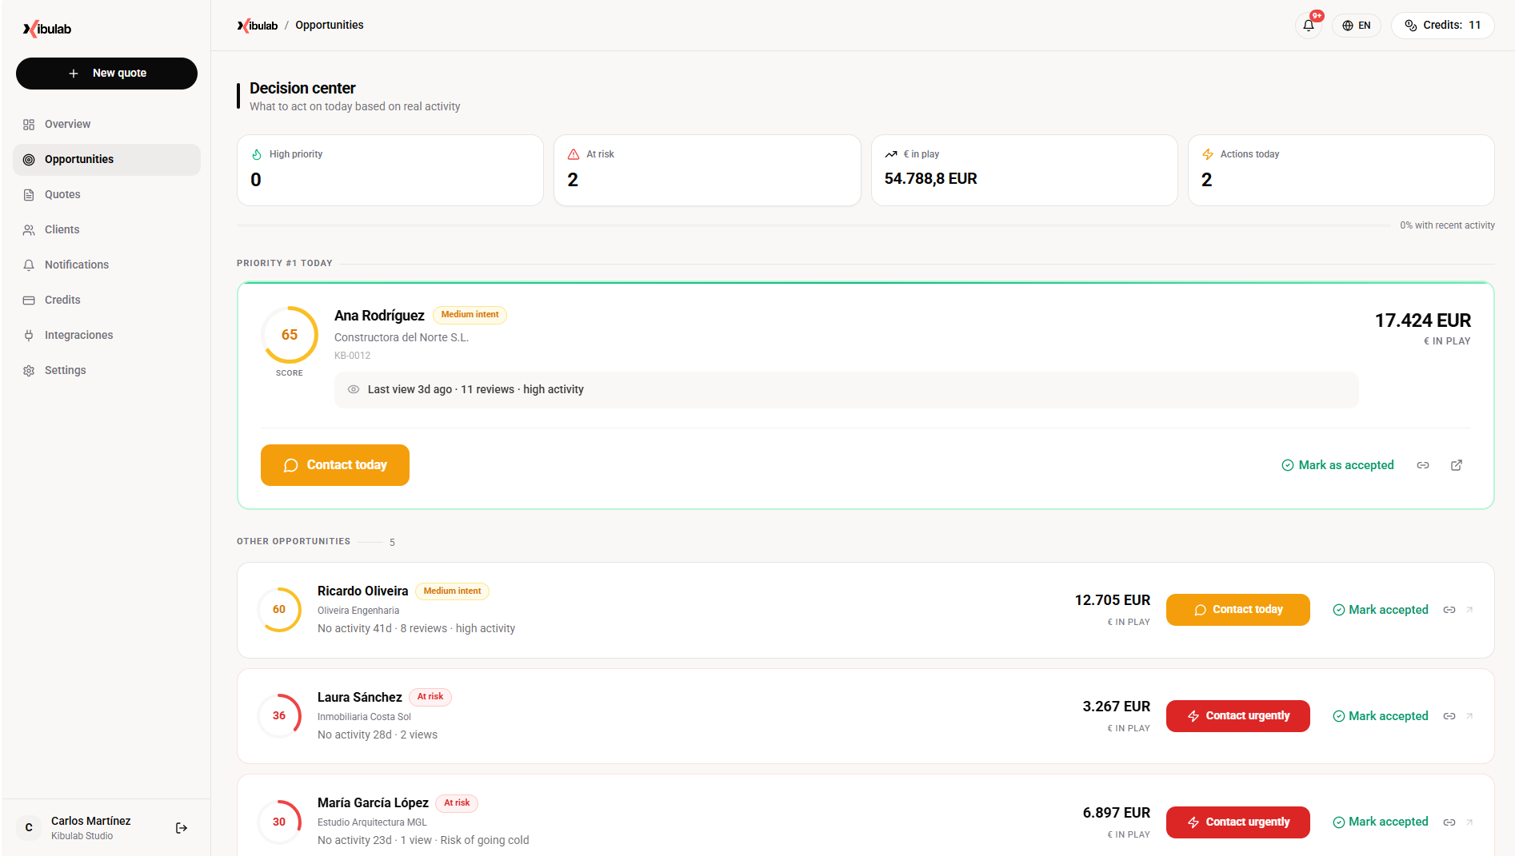The width and height of the screenshot is (1515, 856).
Task: Expand the Other Opportunities section
Action: click(x=294, y=541)
